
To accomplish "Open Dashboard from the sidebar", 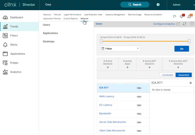I will (16, 18).
